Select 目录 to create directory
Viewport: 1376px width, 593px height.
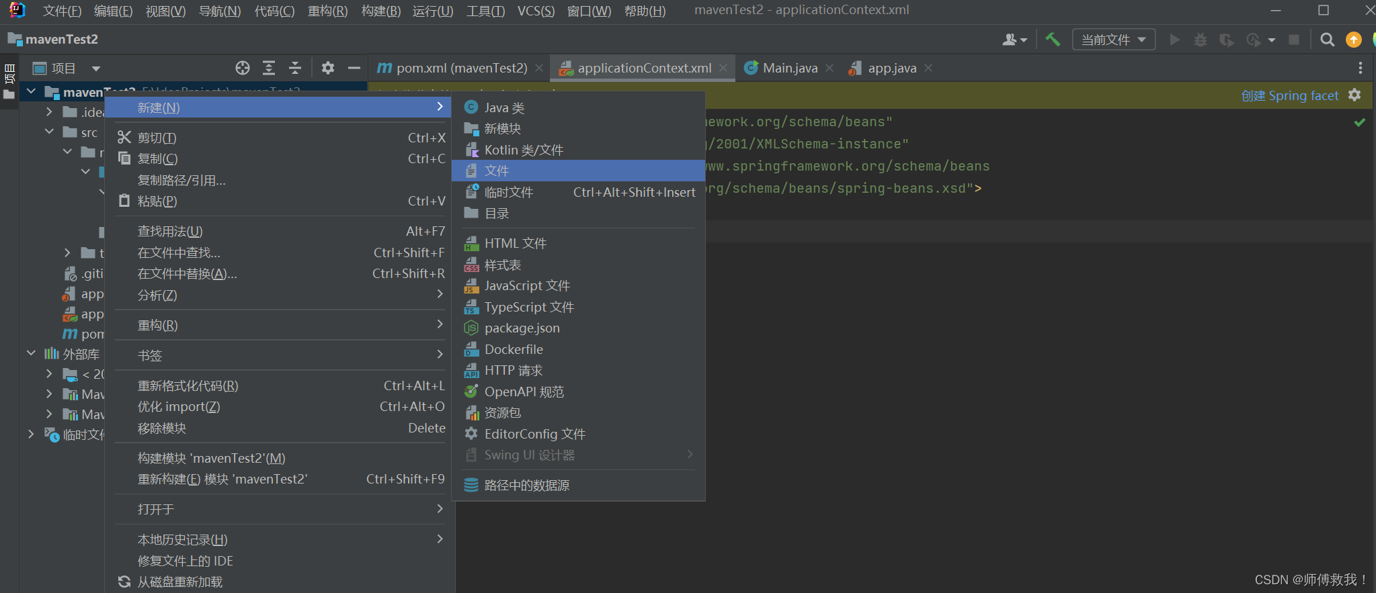point(578,213)
